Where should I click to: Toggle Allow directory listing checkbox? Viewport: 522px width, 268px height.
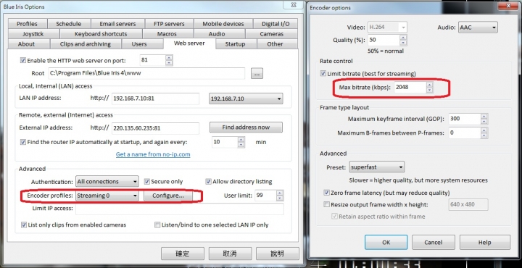coord(208,182)
